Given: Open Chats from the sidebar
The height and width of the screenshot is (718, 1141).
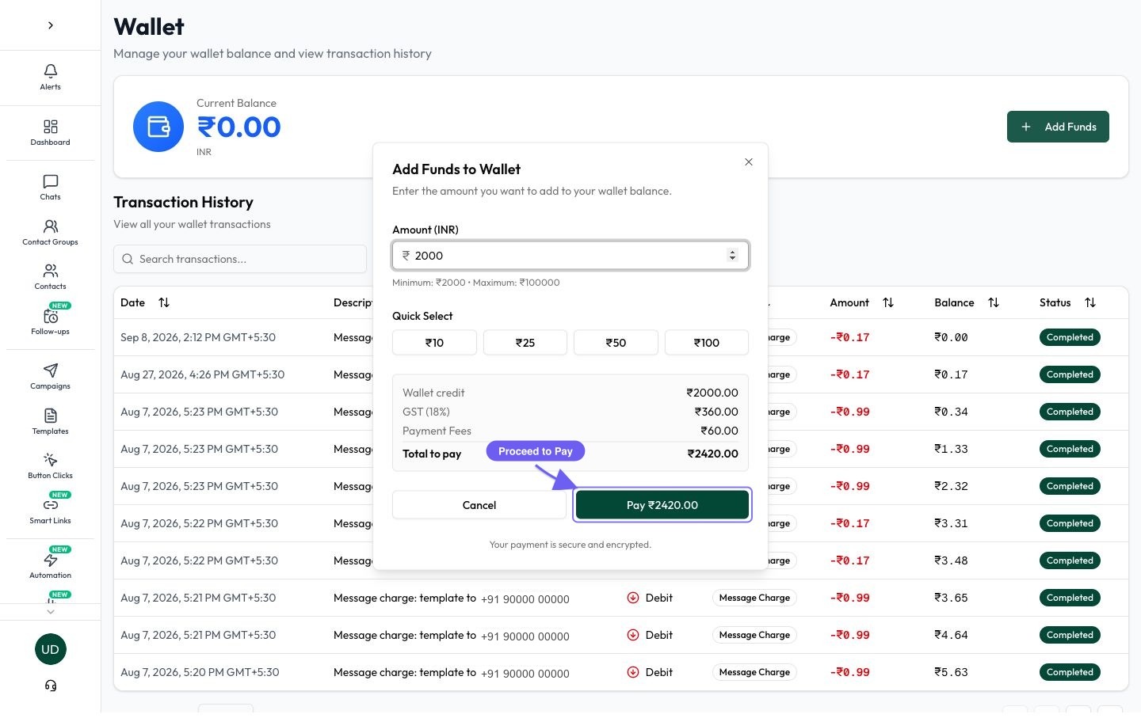Looking at the screenshot, I should [x=50, y=188].
